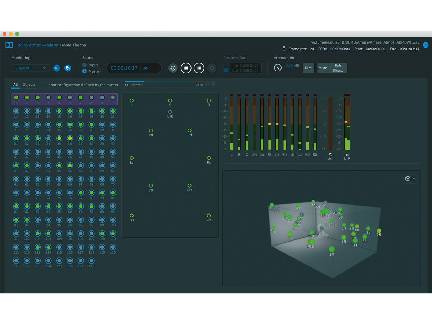432x324 pixels.
Task: Click the rewind to start button
Action: click(x=173, y=68)
